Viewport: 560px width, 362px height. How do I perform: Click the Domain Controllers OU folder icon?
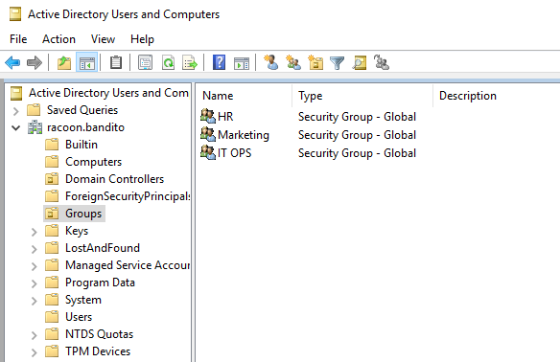[x=52, y=179]
